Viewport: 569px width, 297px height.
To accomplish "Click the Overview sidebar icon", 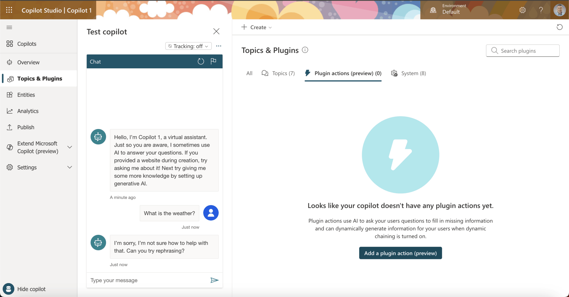I will pyautogui.click(x=10, y=62).
